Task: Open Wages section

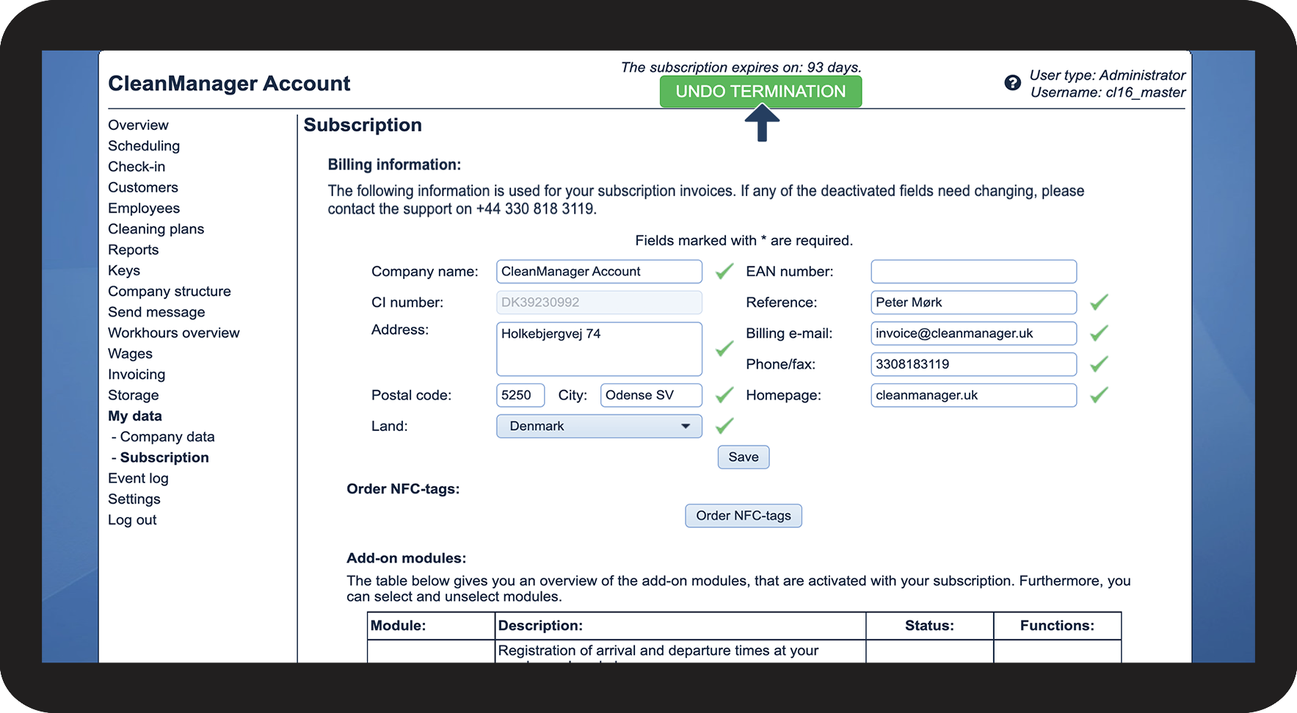Action: point(131,354)
